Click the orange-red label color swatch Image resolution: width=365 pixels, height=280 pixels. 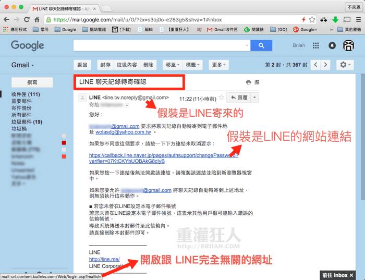(x=64, y=156)
